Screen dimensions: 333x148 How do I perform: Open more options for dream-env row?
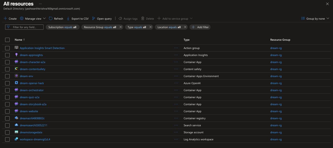176,76
